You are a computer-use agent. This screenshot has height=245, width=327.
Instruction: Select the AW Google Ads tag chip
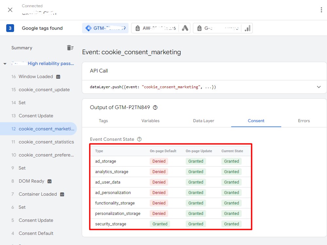coord(155,28)
